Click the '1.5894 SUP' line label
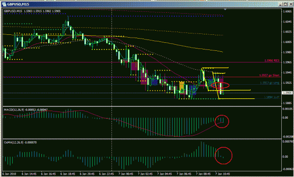 [271, 97]
